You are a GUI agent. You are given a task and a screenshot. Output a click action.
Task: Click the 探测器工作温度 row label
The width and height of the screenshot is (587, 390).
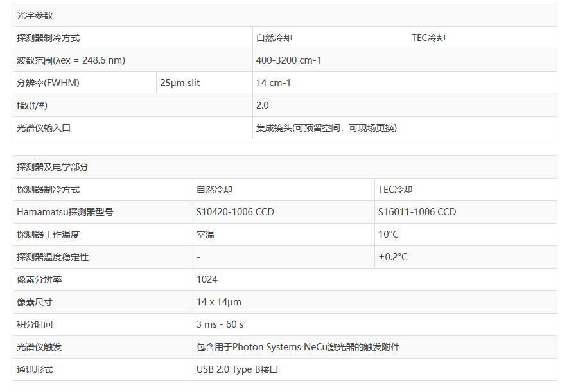48,235
